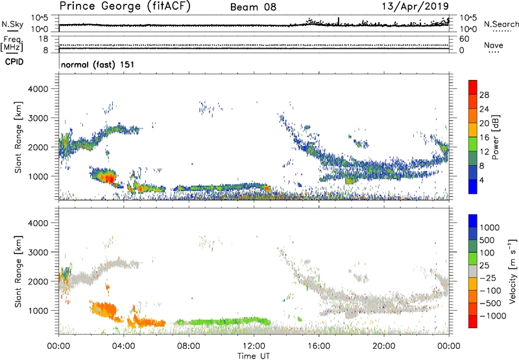Select the '100' label on Velocity colorbar
The image size is (519, 360).
click(487, 253)
